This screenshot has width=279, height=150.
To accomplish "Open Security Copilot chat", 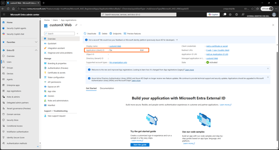I will (15, 34).
